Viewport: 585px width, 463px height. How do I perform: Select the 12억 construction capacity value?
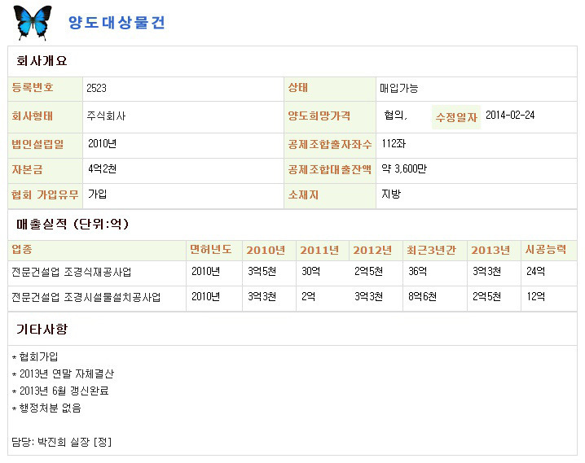[x=536, y=296]
